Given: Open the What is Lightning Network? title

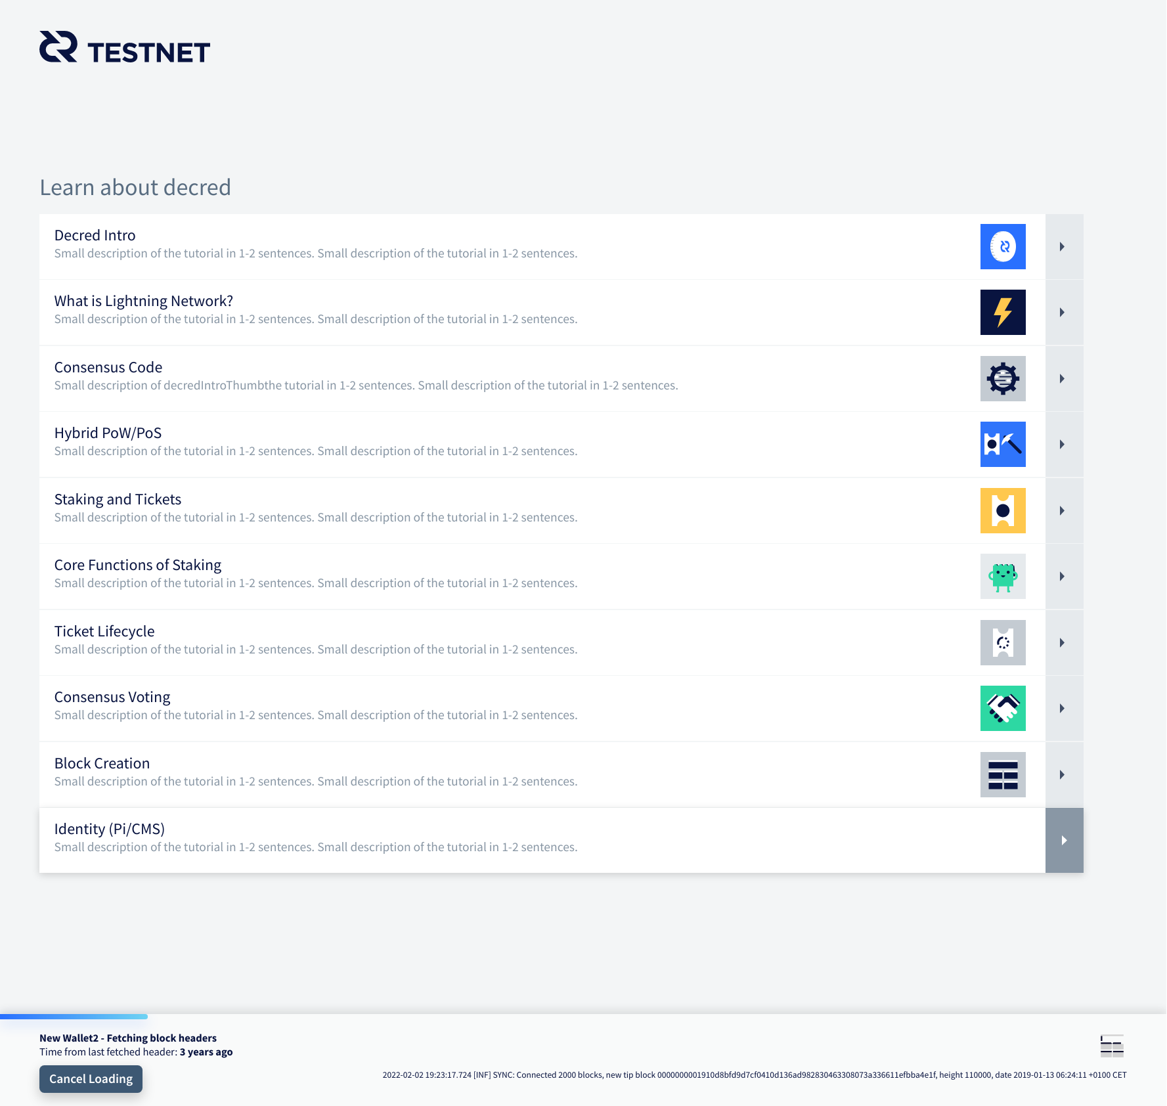Looking at the screenshot, I should [x=143, y=301].
